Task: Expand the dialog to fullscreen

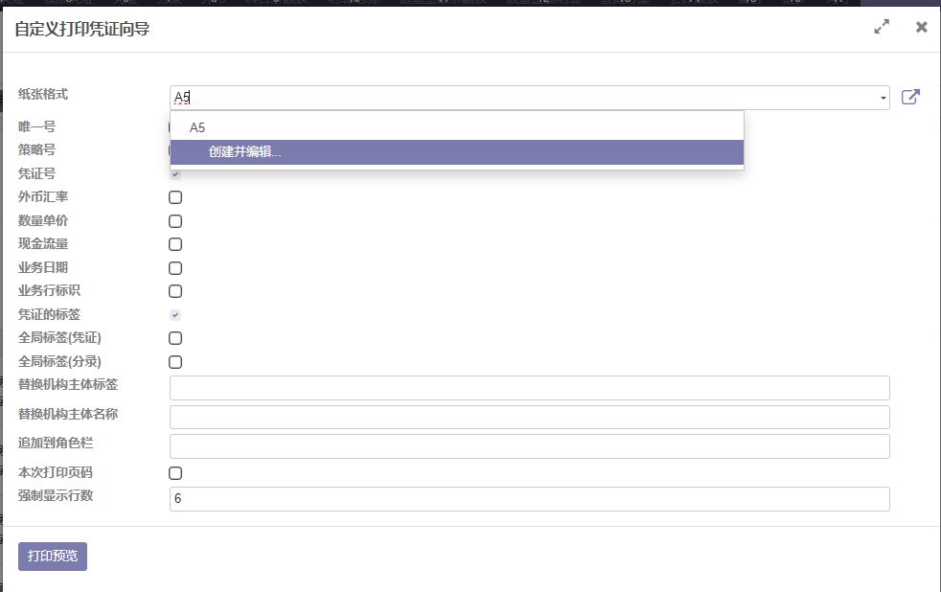Action: pos(882,27)
